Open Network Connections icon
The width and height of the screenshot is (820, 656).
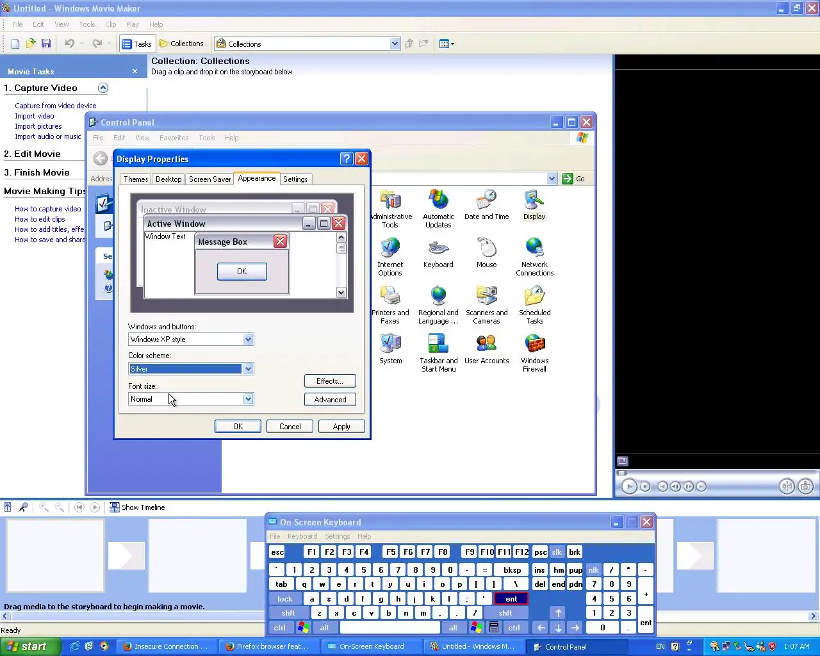[535, 256]
